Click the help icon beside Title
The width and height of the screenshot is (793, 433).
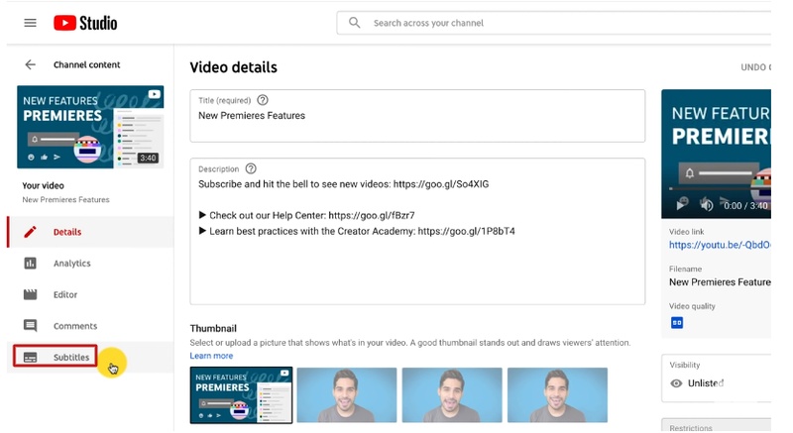[263, 100]
